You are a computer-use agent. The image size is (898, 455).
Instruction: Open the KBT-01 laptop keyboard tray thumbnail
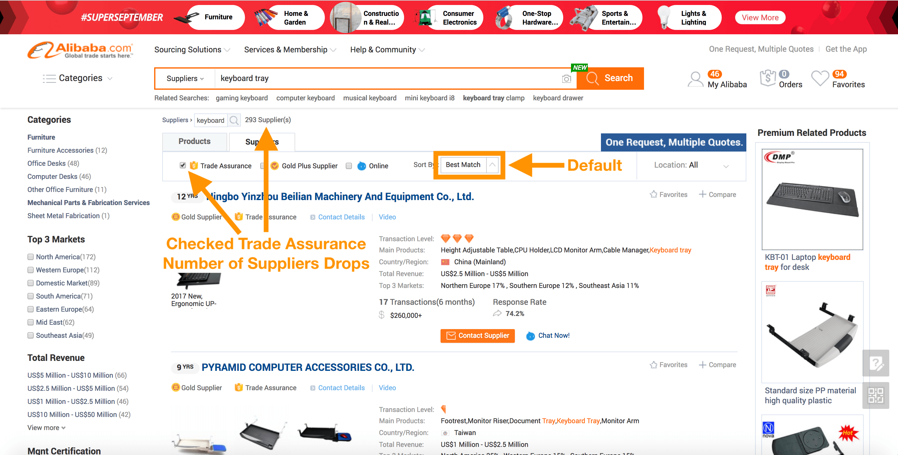click(812, 199)
